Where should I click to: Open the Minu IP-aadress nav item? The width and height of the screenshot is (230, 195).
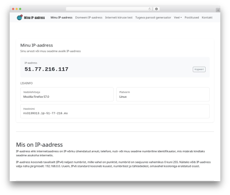point(61,18)
